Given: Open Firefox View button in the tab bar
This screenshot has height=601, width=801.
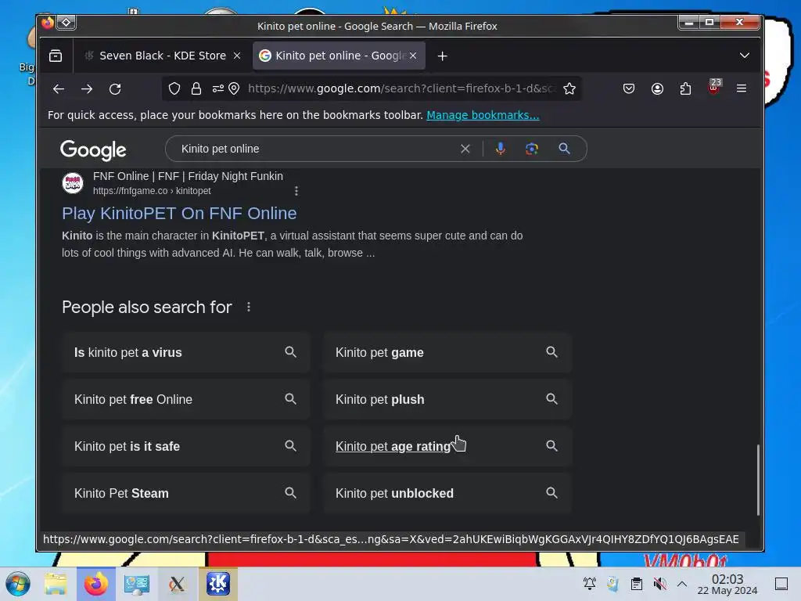Looking at the screenshot, I should pyautogui.click(x=56, y=56).
